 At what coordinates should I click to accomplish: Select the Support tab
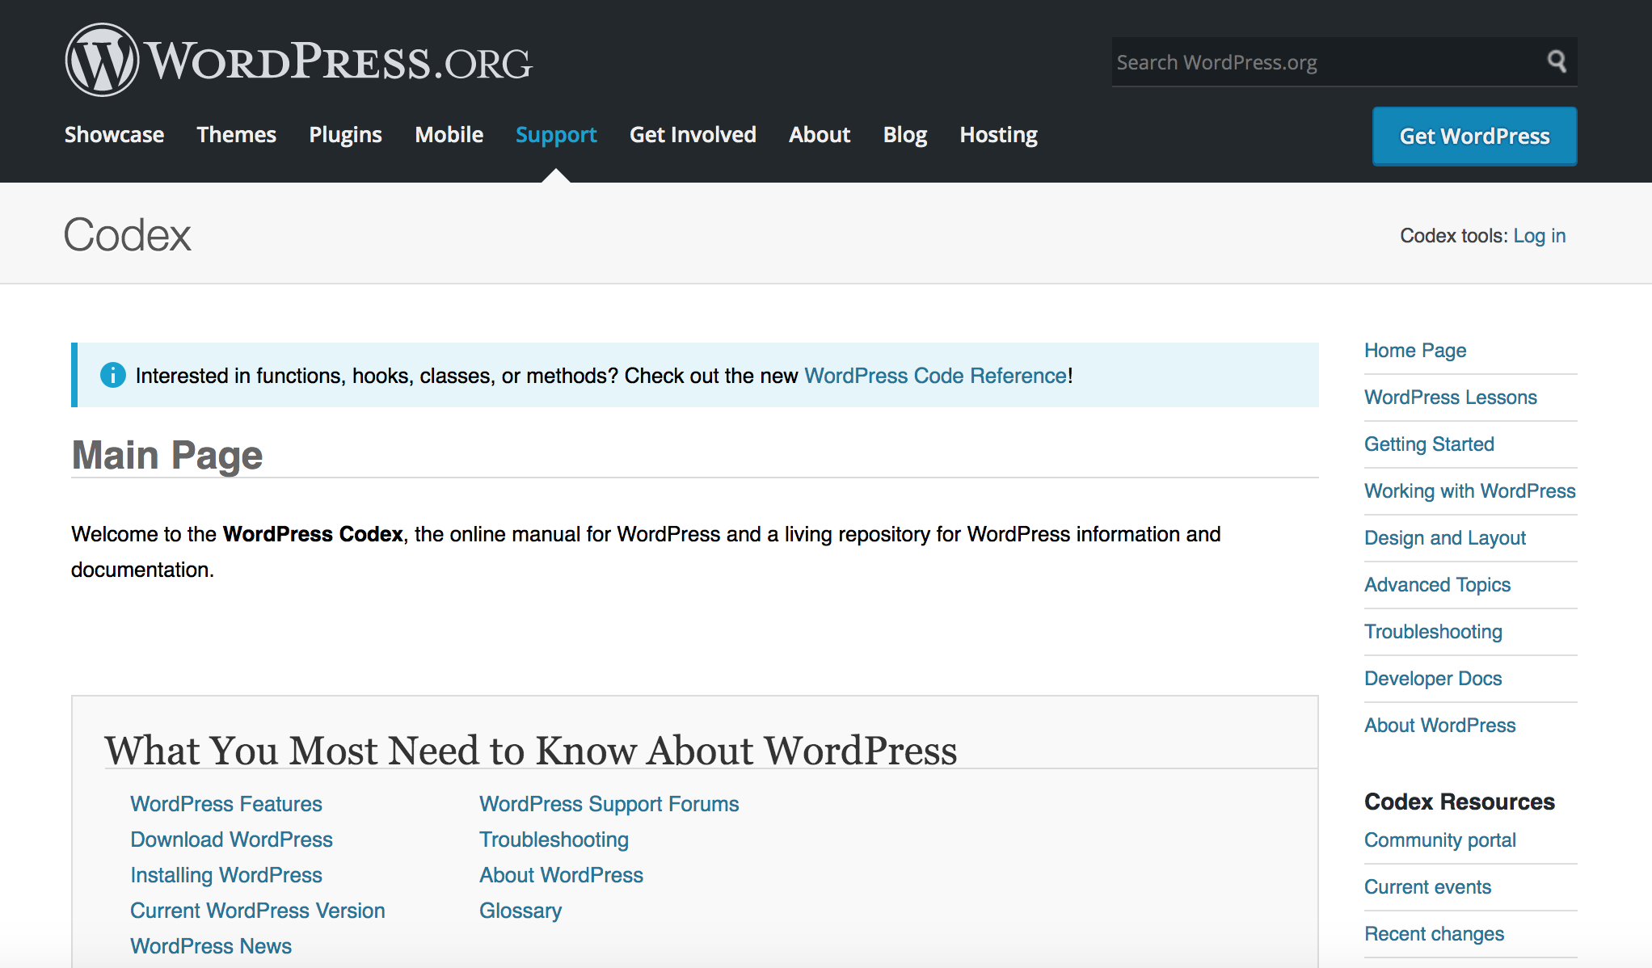[x=556, y=135]
